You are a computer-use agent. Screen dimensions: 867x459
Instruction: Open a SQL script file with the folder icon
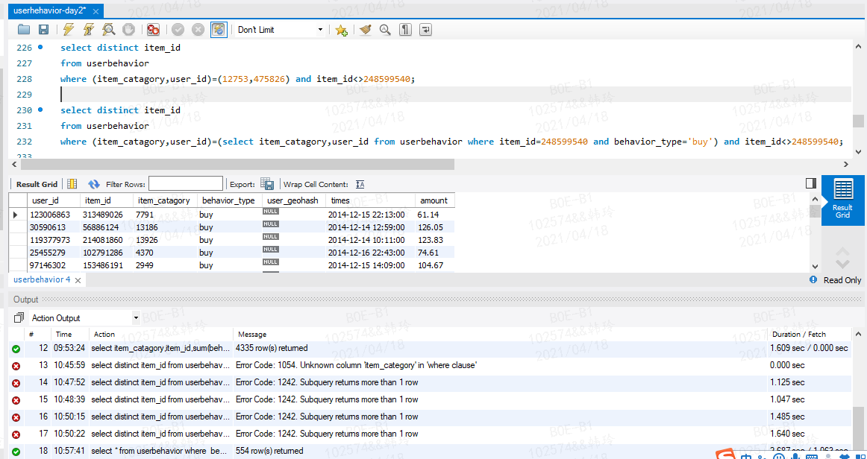(x=24, y=30)
